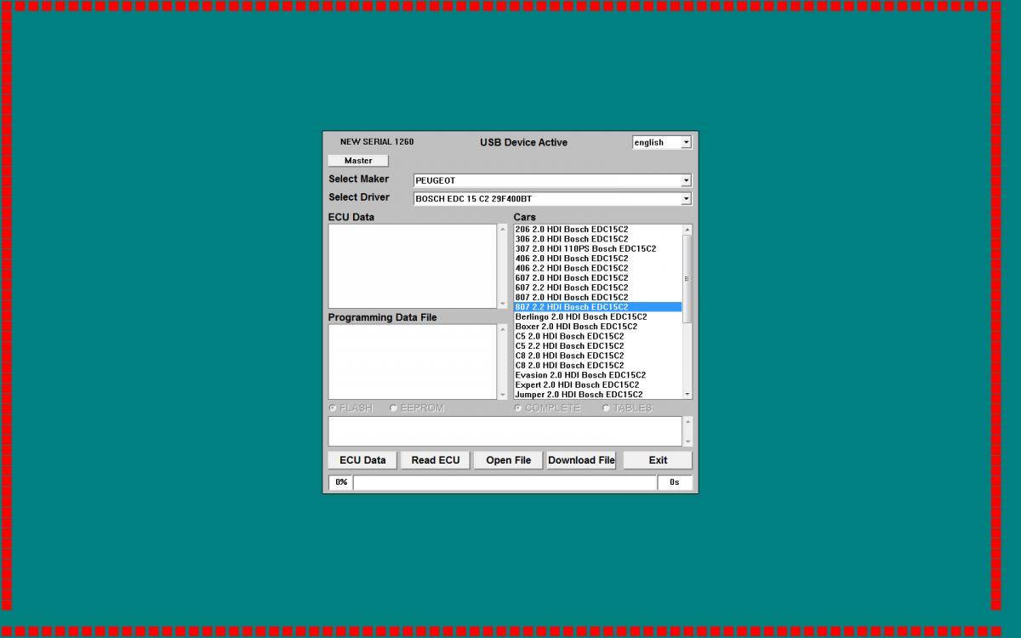Select the FLASH radio button
1021x638 pixels.
(334, 408)
